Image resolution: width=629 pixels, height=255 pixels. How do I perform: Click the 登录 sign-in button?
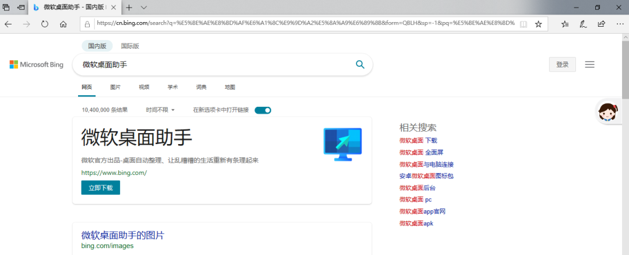[563, 64]
